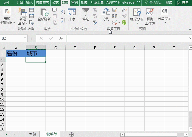Viewport: 192px width, 137px height.
Task: Click the Reapply filter icon
Action: point(95,16)
